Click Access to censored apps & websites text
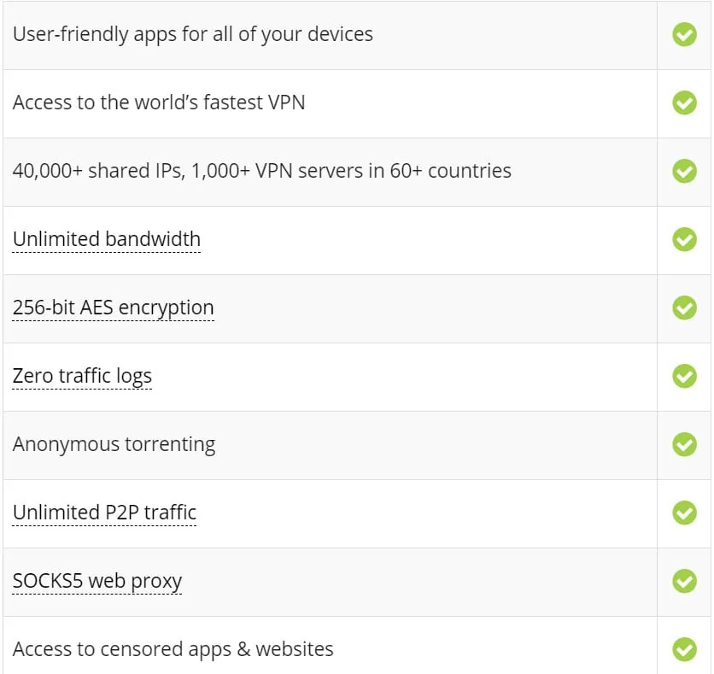 point(173,649)
